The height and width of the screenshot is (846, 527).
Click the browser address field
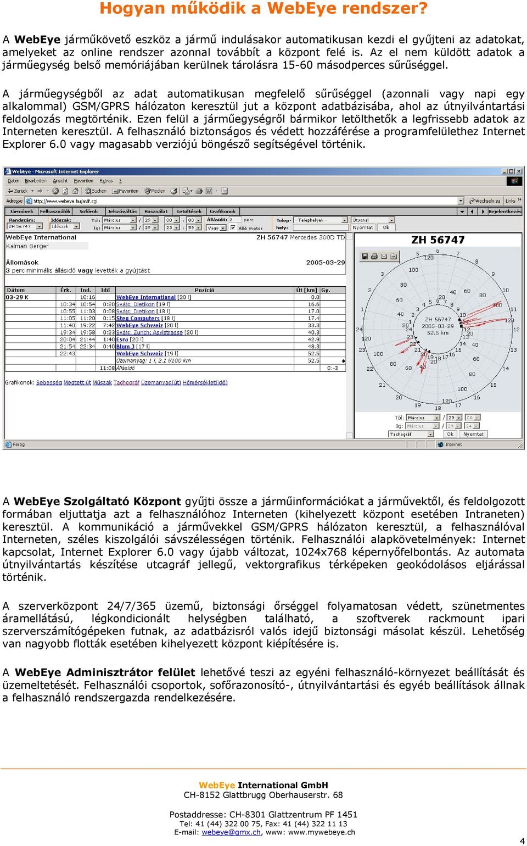(244, 201)
